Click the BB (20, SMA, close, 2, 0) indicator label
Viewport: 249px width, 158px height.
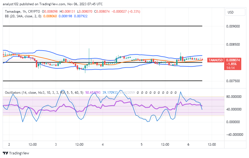[x=23, y=16]
